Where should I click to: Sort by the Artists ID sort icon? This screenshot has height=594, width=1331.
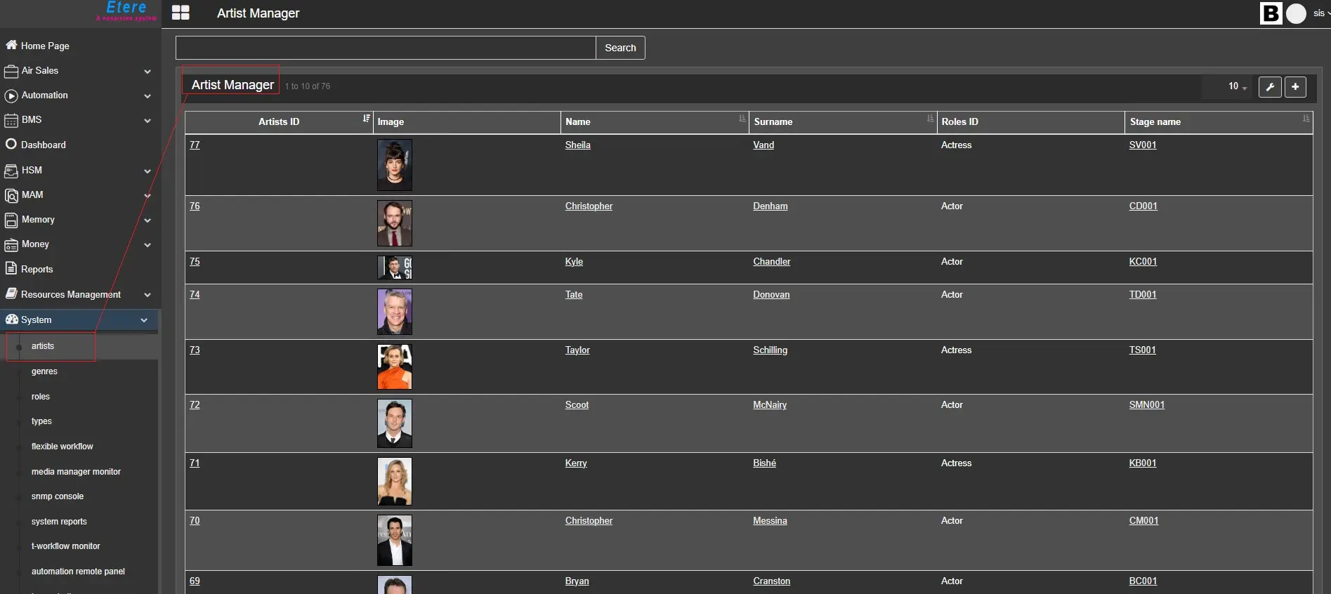coord(366,119)
